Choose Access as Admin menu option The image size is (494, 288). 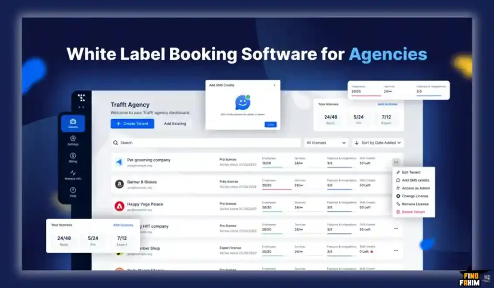point(415,188)
